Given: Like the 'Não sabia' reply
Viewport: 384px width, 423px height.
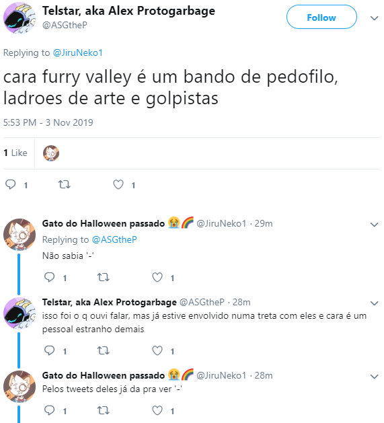Looking at the screenshot, I should [157, 277].
